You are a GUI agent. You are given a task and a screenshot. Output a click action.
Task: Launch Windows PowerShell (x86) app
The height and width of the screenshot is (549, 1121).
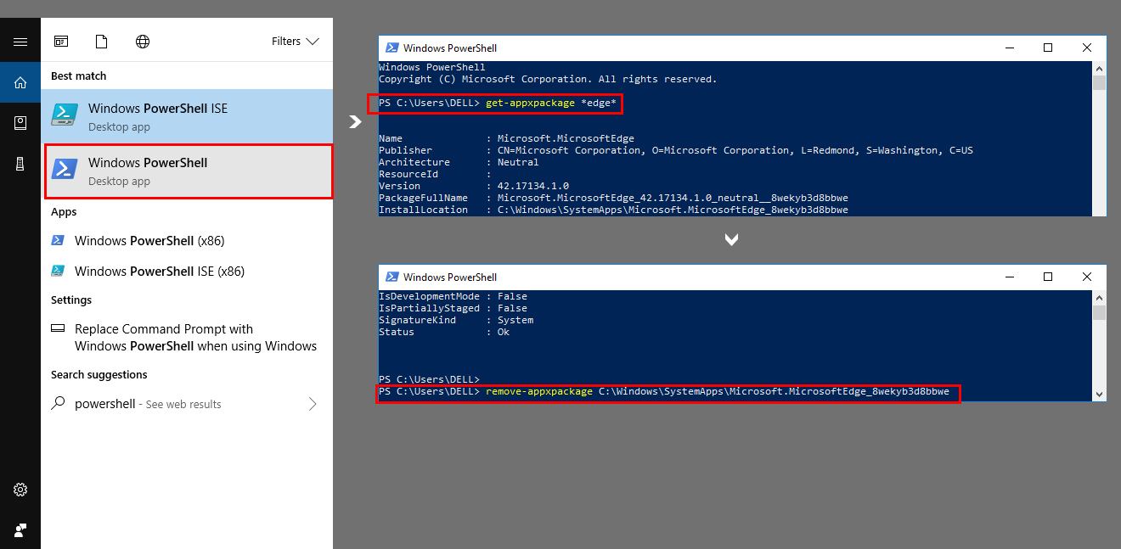pyautogui.click(x=187, y=240)
